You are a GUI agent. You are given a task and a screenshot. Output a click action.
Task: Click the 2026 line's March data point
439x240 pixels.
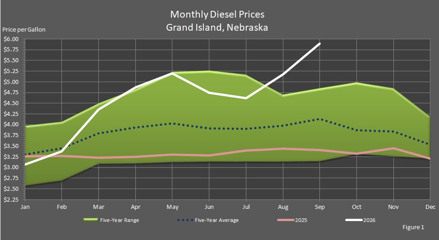tap(98, 109)
